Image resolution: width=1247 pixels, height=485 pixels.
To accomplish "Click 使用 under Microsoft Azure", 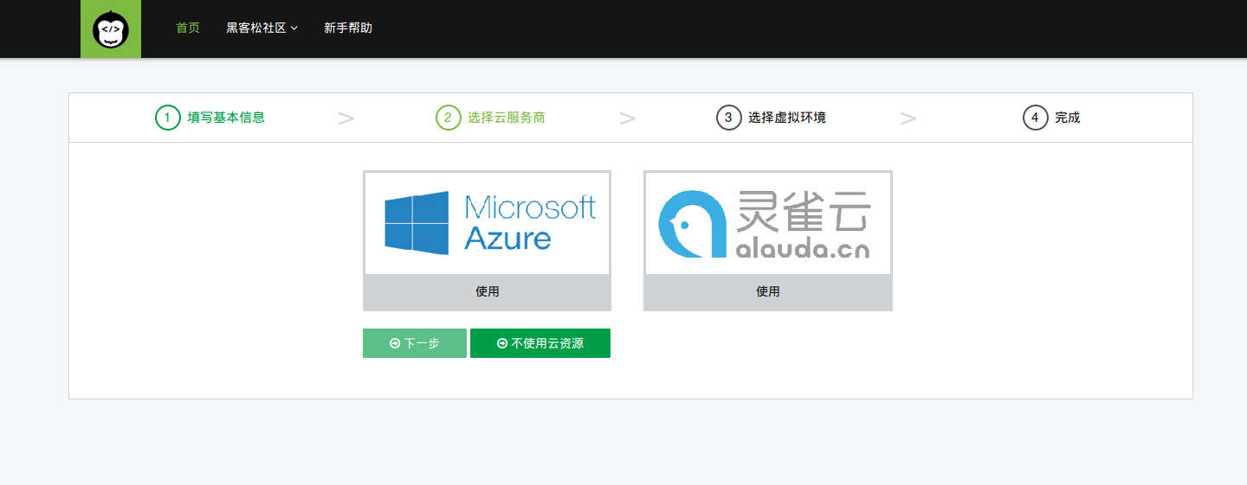I will (x=487, y=292).
